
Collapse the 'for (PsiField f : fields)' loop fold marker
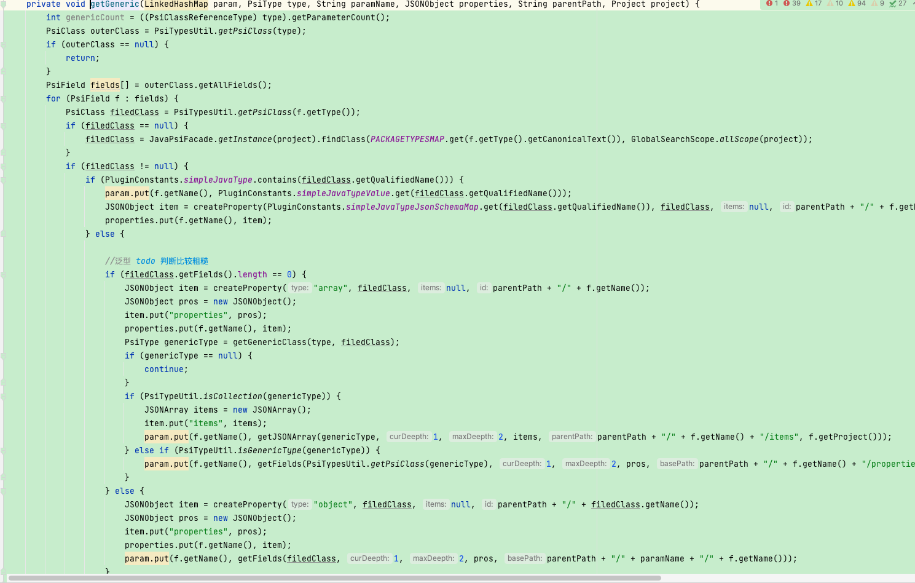click(3, 99)
